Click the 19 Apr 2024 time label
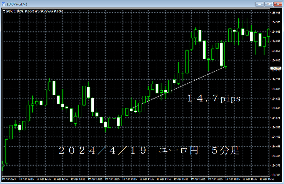 tap(9, 179)
